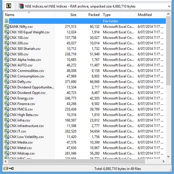Click the vertical scrollbar thumb
The height and width of the screenshot is (174, 174).
(x=168, y=51)
